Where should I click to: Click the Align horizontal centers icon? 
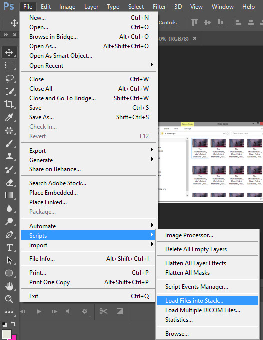point(251,22)
